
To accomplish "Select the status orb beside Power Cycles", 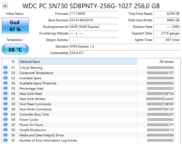I will (5, 120).
